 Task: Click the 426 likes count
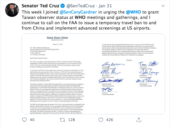coord(110,120)
